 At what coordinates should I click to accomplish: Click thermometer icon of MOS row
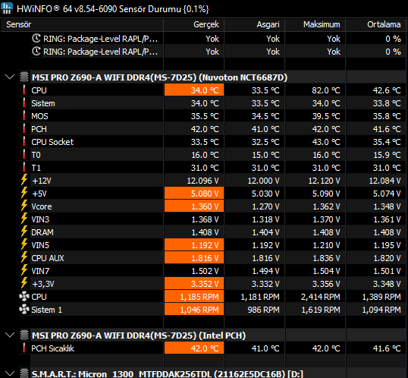point(24,116)
